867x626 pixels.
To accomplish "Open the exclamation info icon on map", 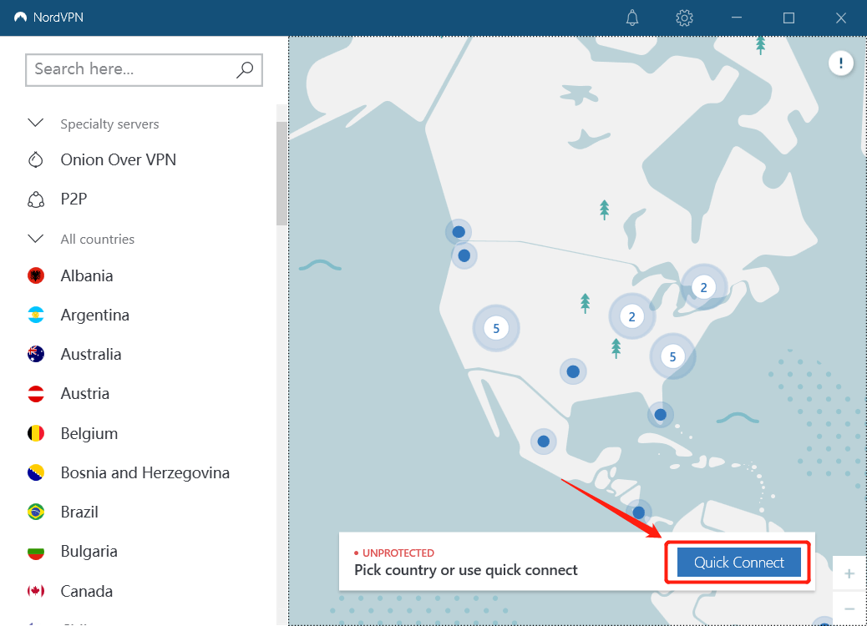I will (x=840, y=63).
